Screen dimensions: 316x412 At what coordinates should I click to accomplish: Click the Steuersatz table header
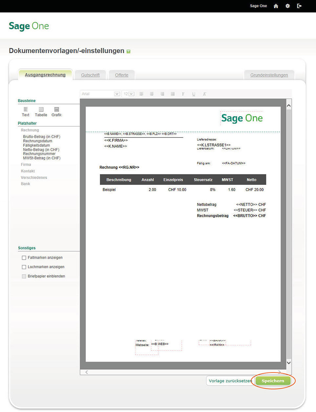[x=203, y=180]
